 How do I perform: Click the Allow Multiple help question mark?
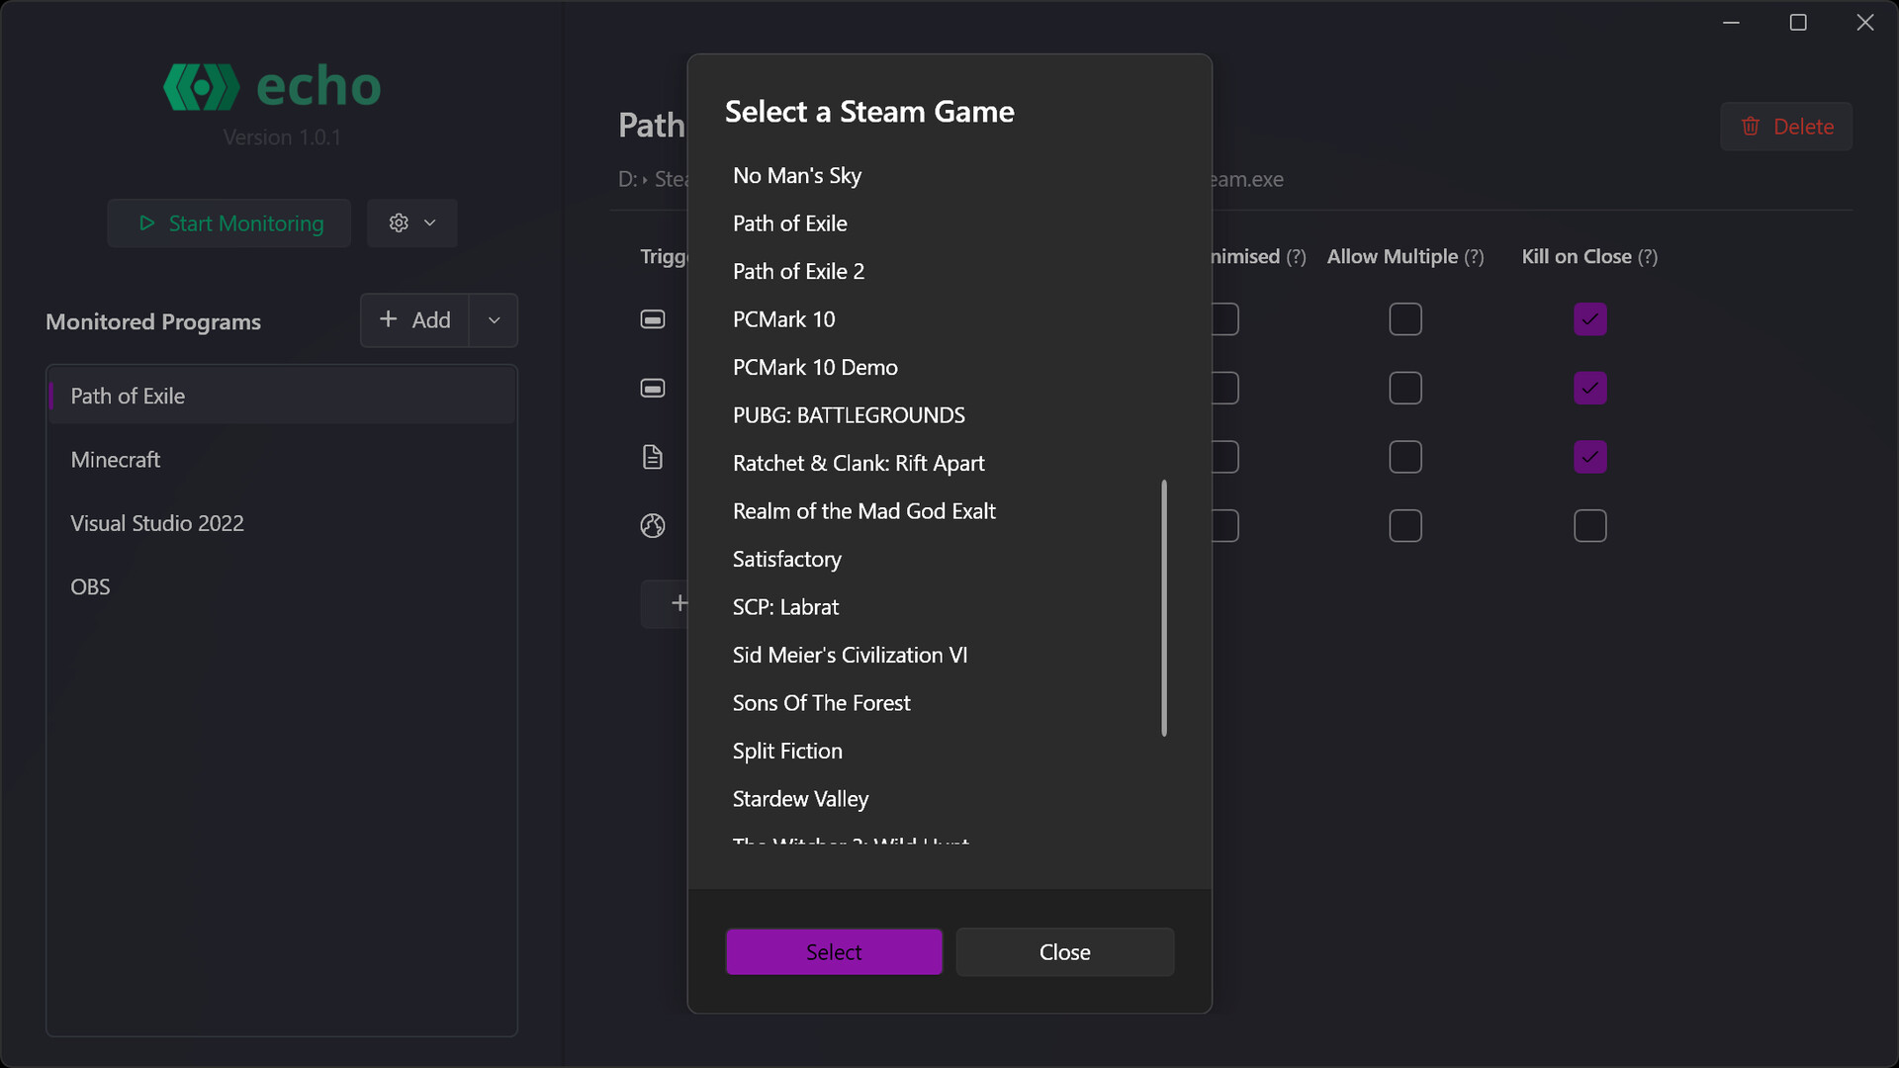[x=1474, y=257]
